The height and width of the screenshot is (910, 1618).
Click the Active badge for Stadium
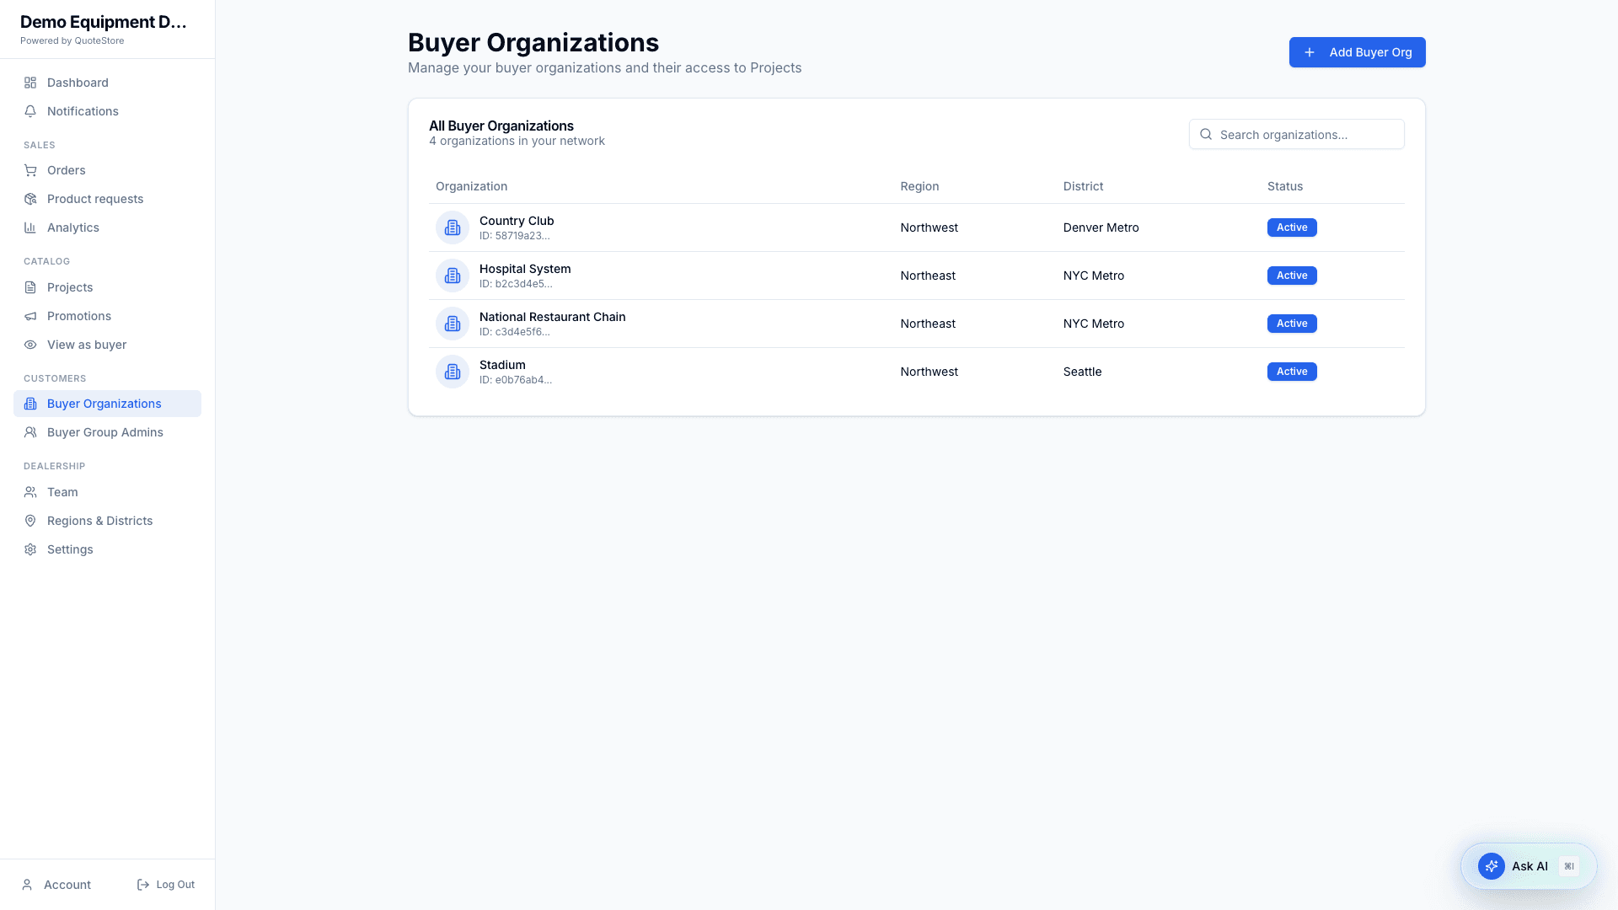pos(1292,372)
